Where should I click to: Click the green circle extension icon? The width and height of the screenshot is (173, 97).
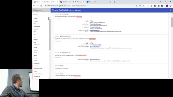click(171, 6)
